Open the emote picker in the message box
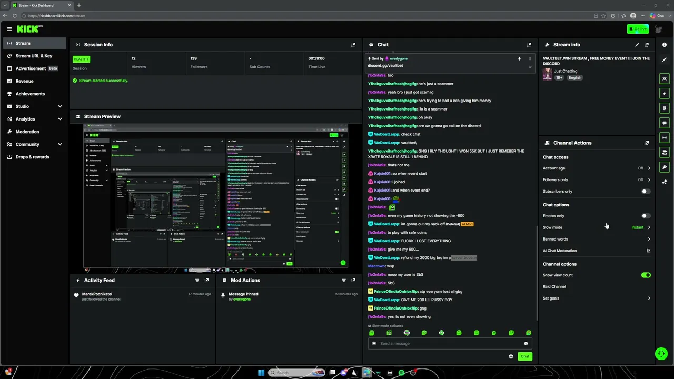This screenshot has width=674, height=379. point(526,344)
